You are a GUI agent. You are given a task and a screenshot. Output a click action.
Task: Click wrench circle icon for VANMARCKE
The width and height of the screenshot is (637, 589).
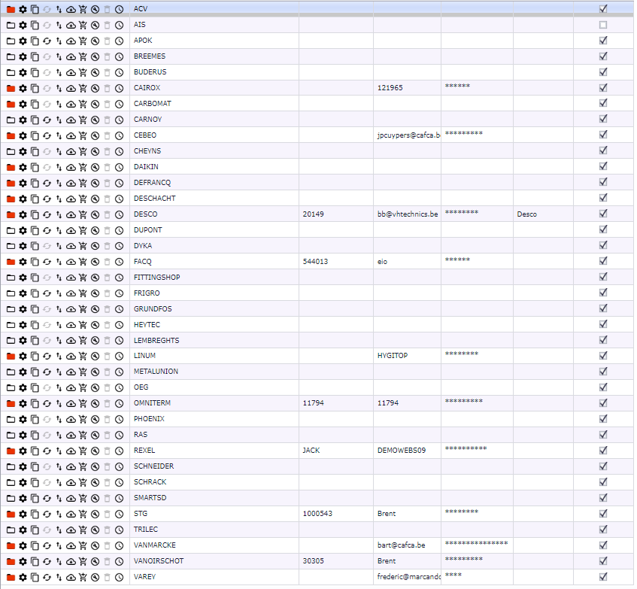click(x=95, y=545)
